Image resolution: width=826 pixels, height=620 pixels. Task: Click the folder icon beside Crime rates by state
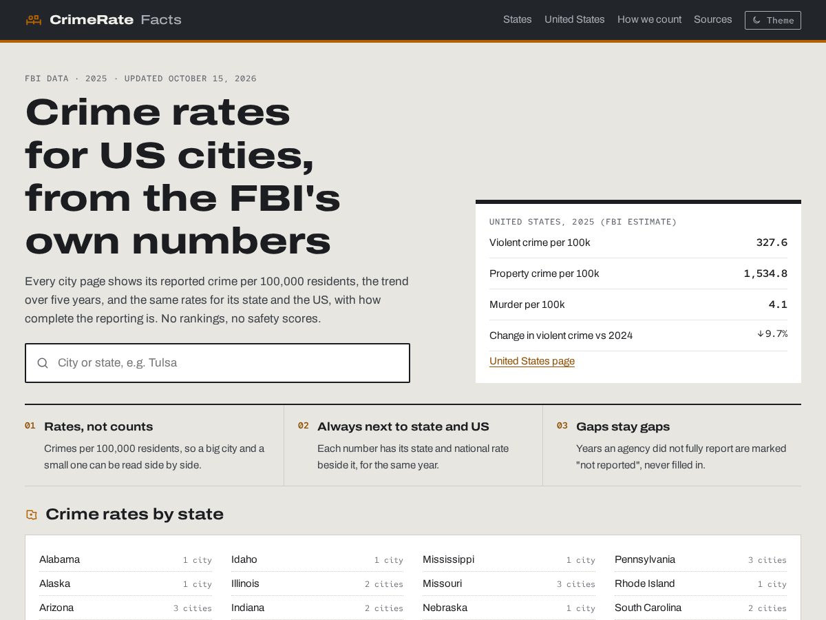[32, 515]
